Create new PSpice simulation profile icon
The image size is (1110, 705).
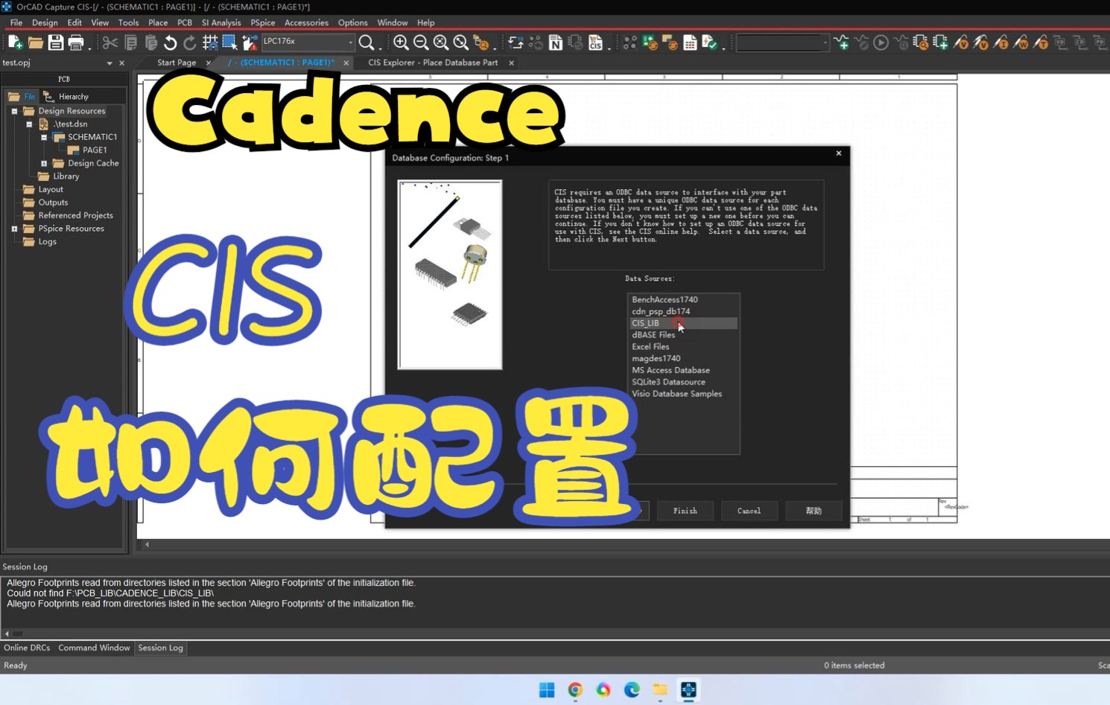click(842, 43)
